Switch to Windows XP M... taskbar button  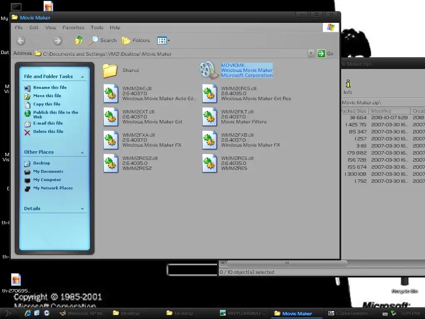coord(82,313)
